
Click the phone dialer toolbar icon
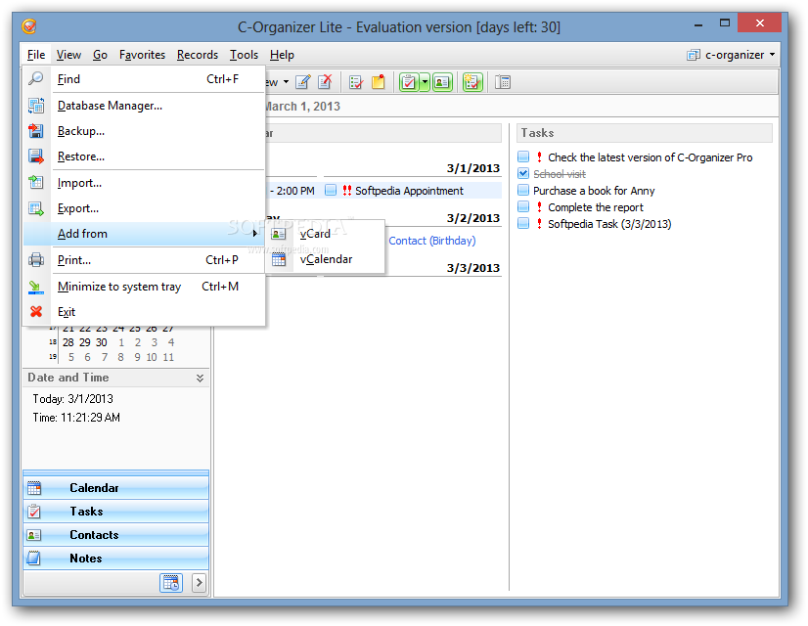coord(503,82)
